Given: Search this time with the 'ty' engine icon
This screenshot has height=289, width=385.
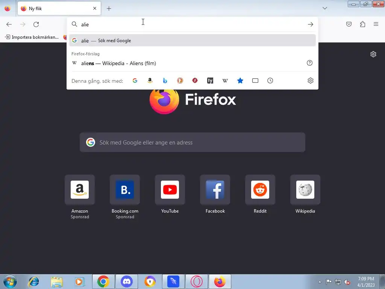Looking at the screenshot, I should (210, 81).
